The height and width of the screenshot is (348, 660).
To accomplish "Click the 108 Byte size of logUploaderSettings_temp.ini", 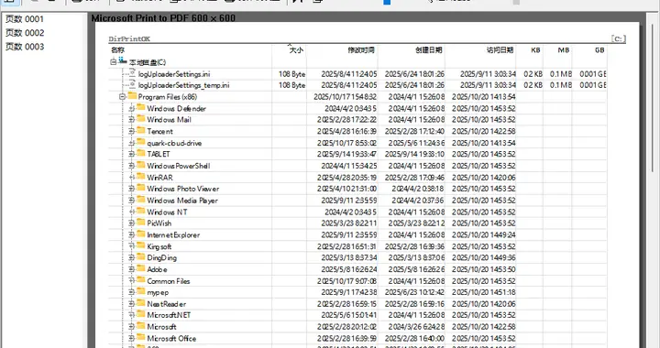I will [x=291, y=85].
